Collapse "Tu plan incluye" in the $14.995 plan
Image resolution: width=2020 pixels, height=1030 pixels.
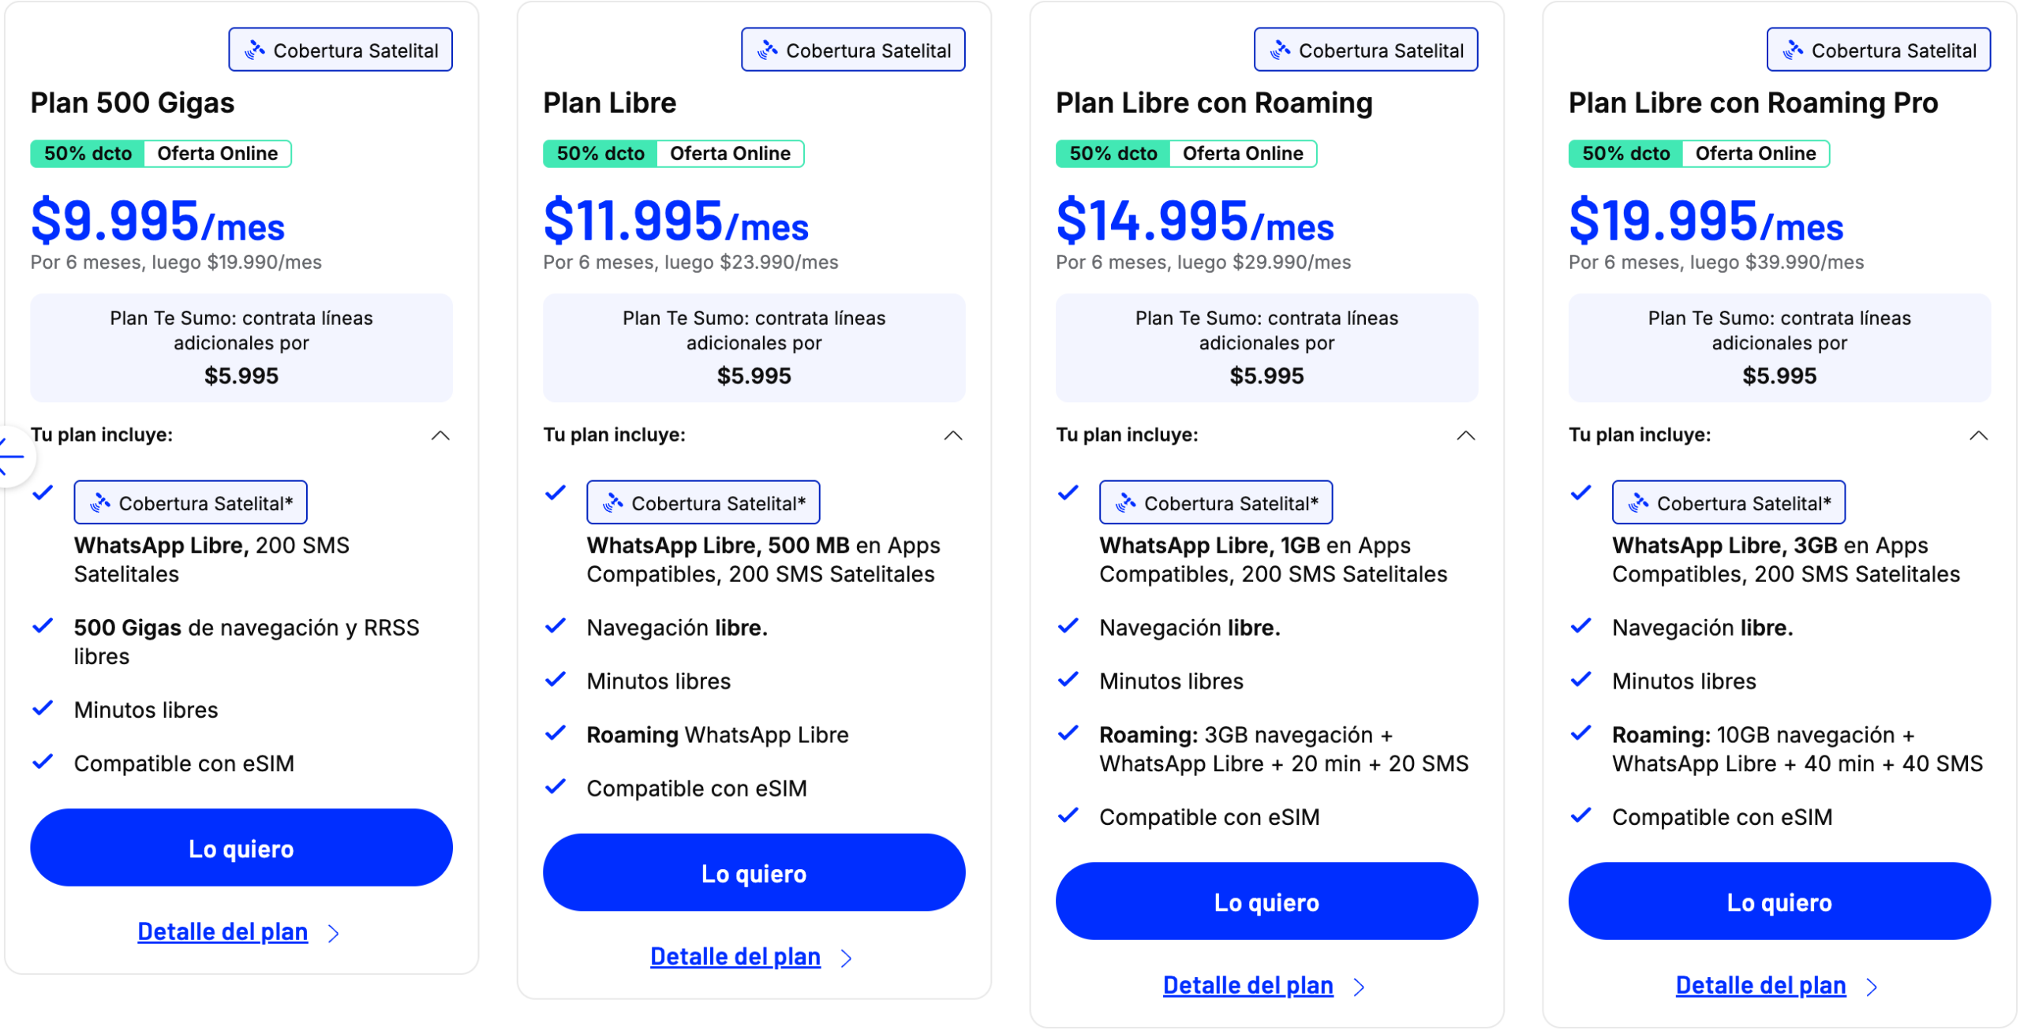tap(1465, 435)
